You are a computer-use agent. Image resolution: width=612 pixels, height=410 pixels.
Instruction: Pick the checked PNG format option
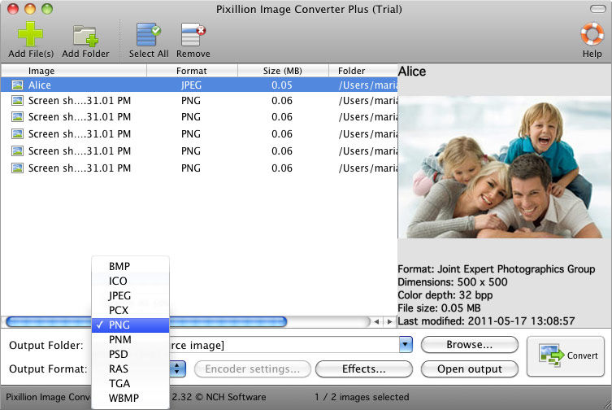point(119,325)
